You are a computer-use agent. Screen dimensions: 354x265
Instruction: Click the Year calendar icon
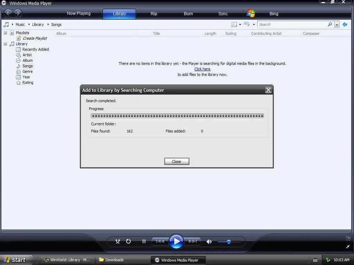[x=18, y=77]
